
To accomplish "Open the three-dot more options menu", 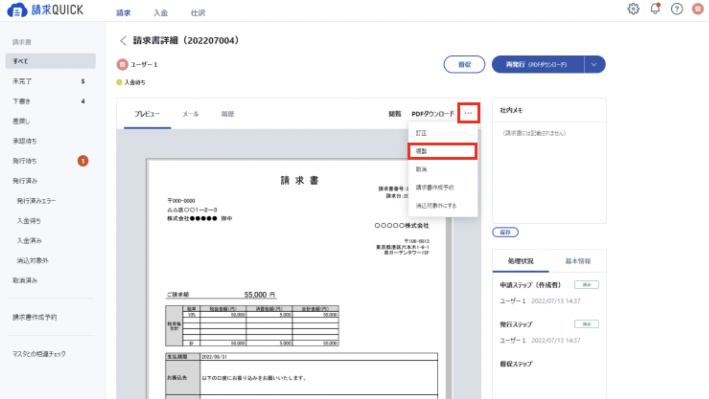I will 468,113.
